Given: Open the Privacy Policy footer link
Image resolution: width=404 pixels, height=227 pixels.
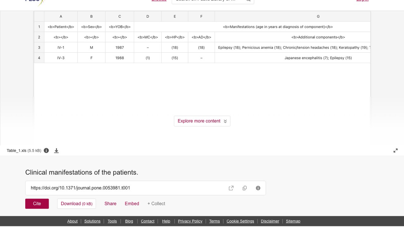Looking at the screenshot, I should tap(190, 221).
